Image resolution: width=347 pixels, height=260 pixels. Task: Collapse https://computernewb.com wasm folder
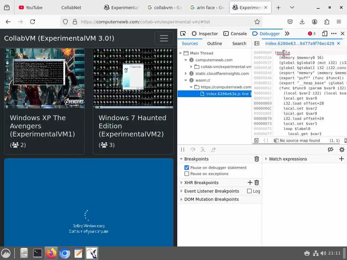point(191,87)
